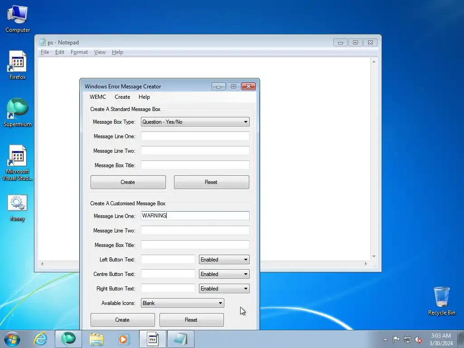The height and width of the screenshot is (348, 464).
Task: Open the Right Button Text Enabled dropdown
Action: click(224, 289)
